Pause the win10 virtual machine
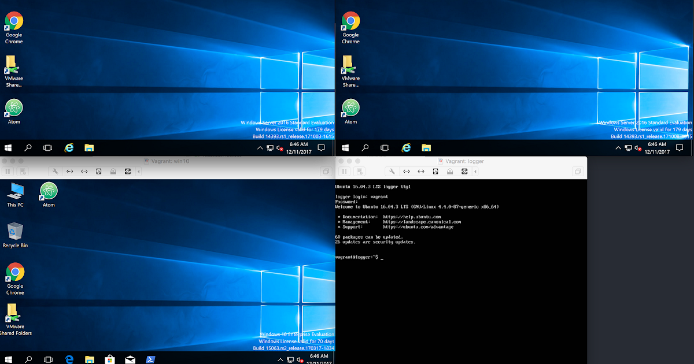 coord(8,172)
